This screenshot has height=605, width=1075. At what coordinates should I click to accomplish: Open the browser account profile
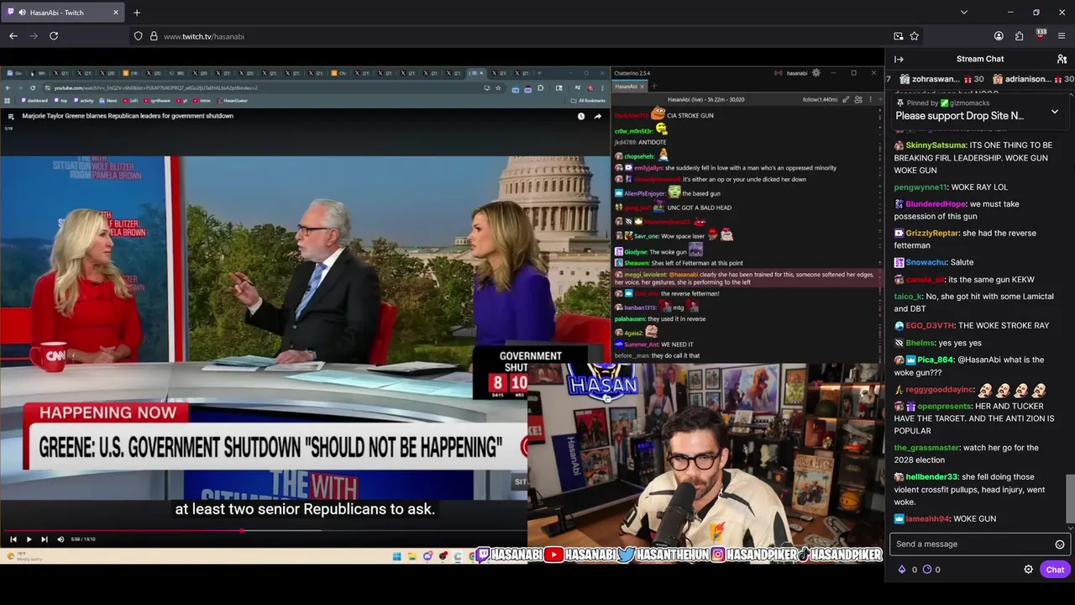point(999,36)
